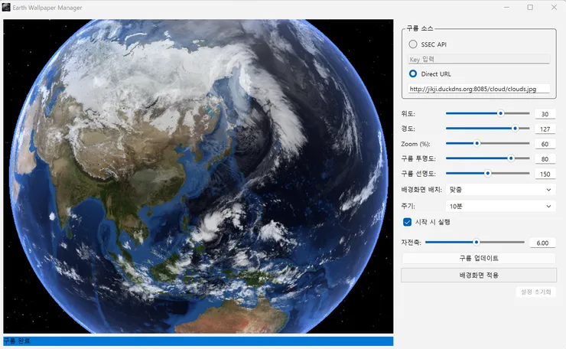Screen dimensions: 566x349
Task: Click the Earth Wallpaper Manager app icon
Action: [x=6, y=7]
